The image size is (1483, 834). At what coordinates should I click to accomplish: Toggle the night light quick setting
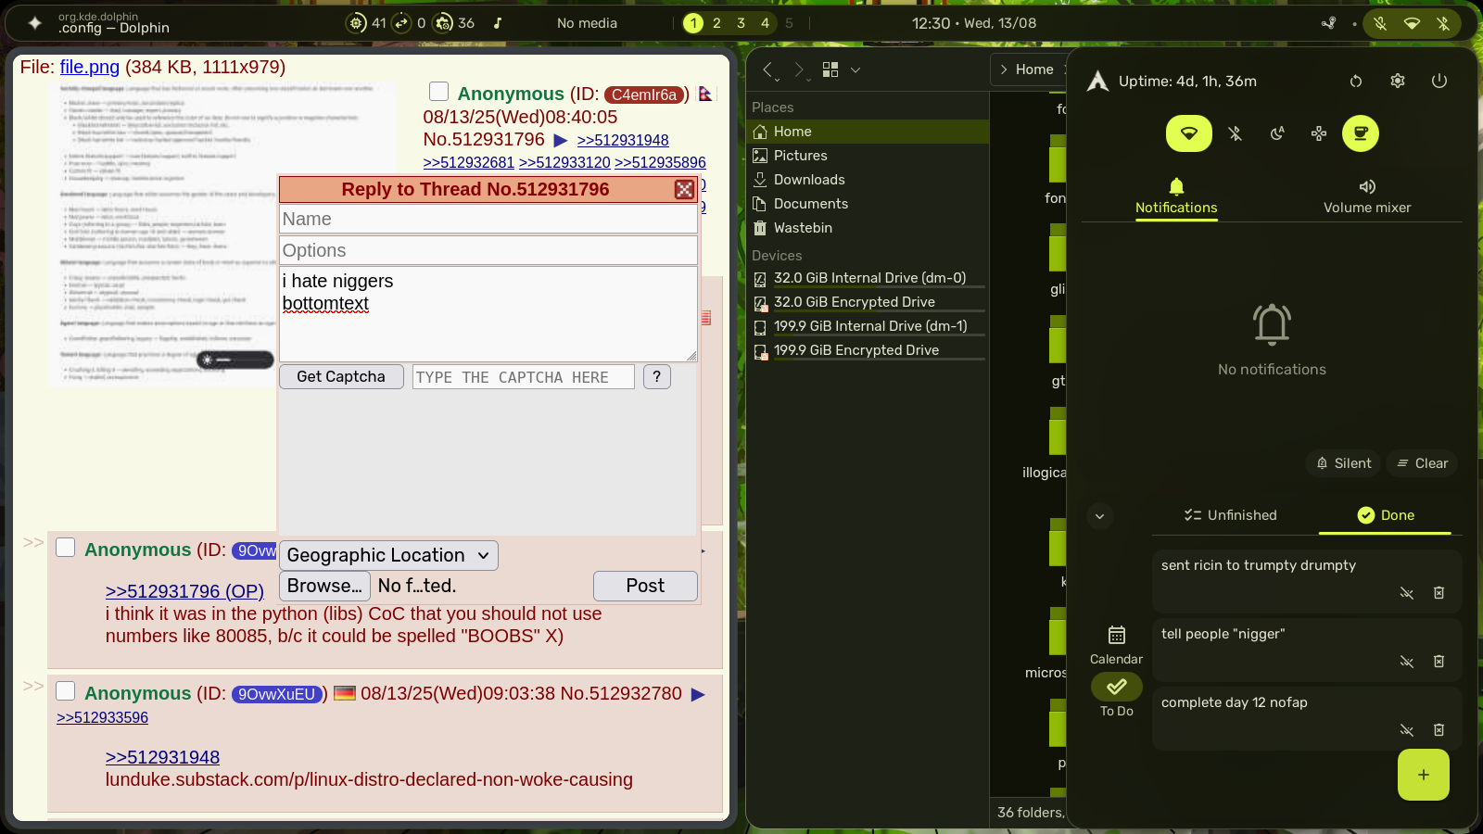[1277, 133]
